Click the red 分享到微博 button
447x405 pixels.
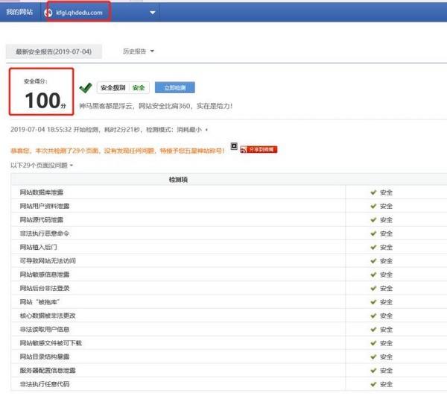(x=259, y=150)
